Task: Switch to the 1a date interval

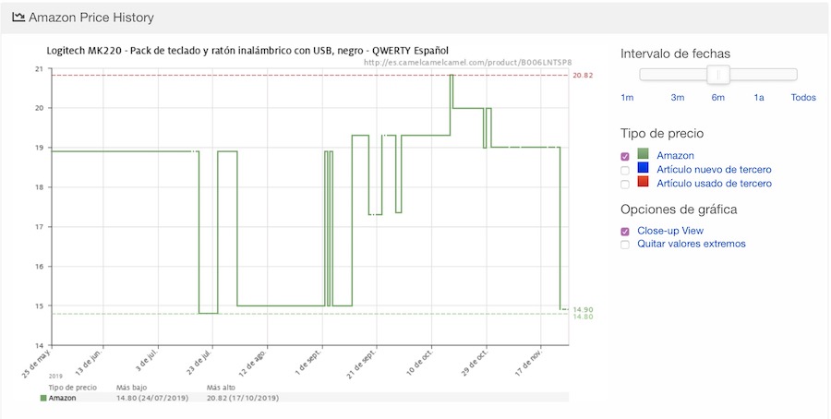Action: tap(759, 98)
